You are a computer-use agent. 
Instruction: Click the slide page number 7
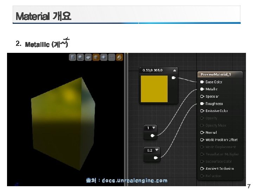[x=249, y=186]
